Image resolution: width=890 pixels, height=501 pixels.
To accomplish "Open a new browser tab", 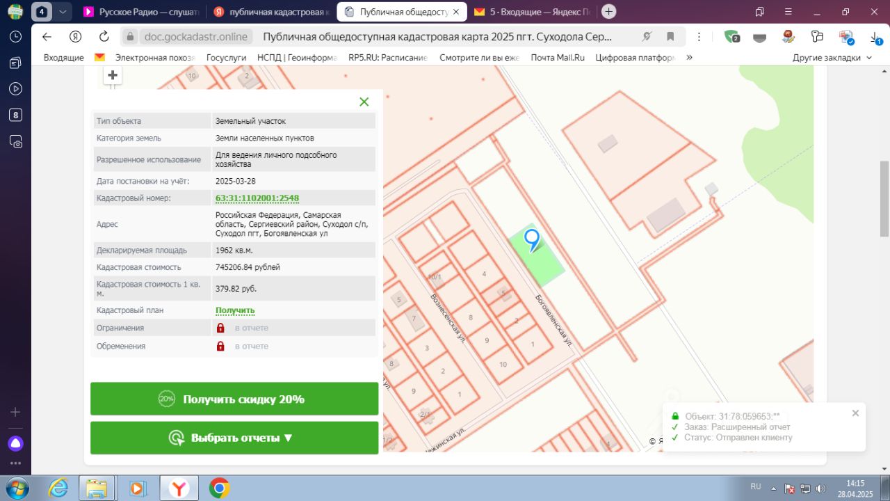I will coord(608,12).
